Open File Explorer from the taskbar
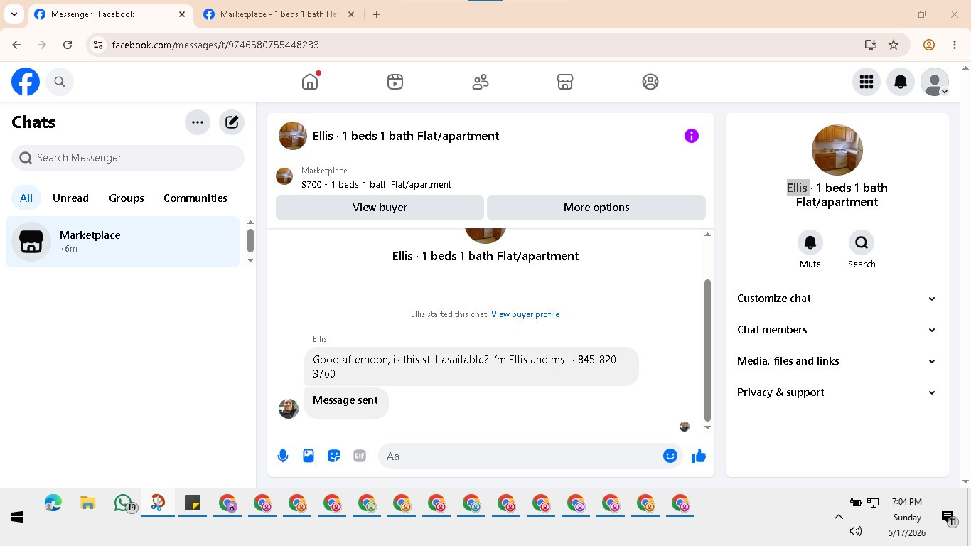Screen dimensions: 971x546 87,503
